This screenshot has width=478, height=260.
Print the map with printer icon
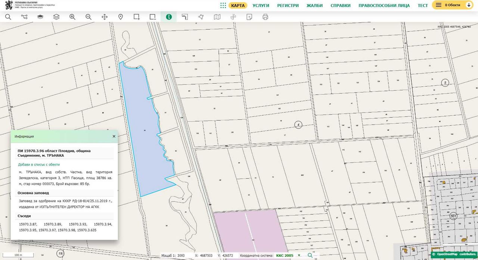click(265, 17)
